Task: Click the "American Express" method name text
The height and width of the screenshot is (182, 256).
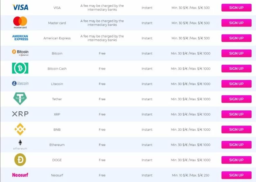Action: pos(57,38)
